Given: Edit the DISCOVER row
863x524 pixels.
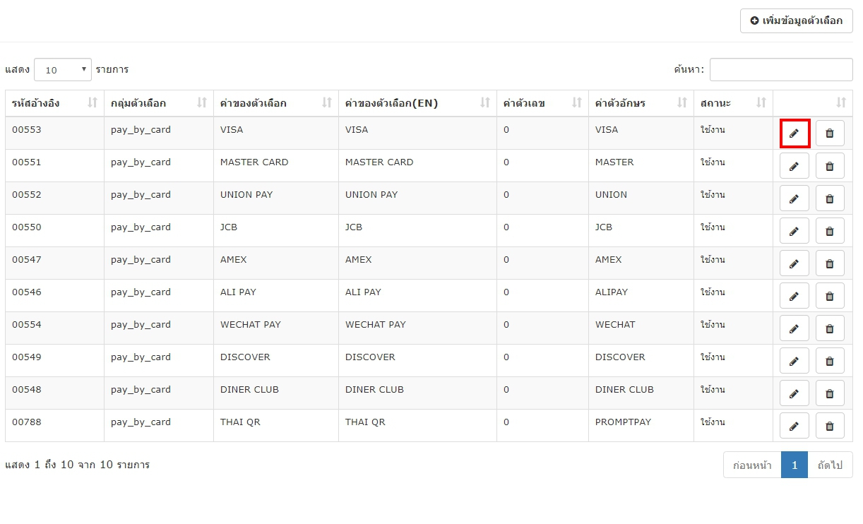Looking at the screenshot, I should pyautogui.click(x=794, y=360).
